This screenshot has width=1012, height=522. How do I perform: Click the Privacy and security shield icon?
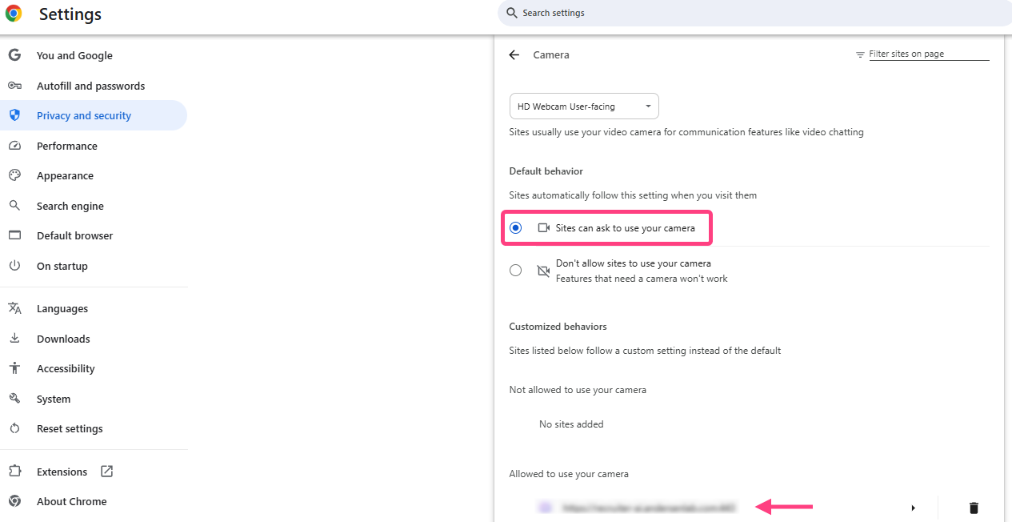click(14, 115)
